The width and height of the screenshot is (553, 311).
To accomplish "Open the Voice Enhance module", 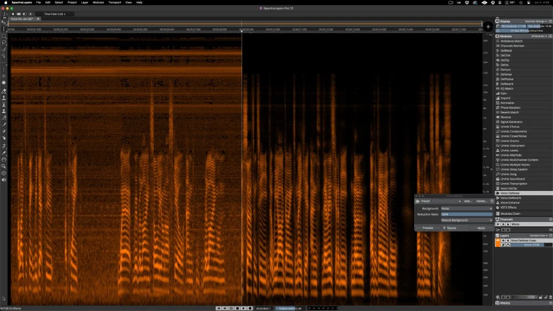I will point(510,203).
